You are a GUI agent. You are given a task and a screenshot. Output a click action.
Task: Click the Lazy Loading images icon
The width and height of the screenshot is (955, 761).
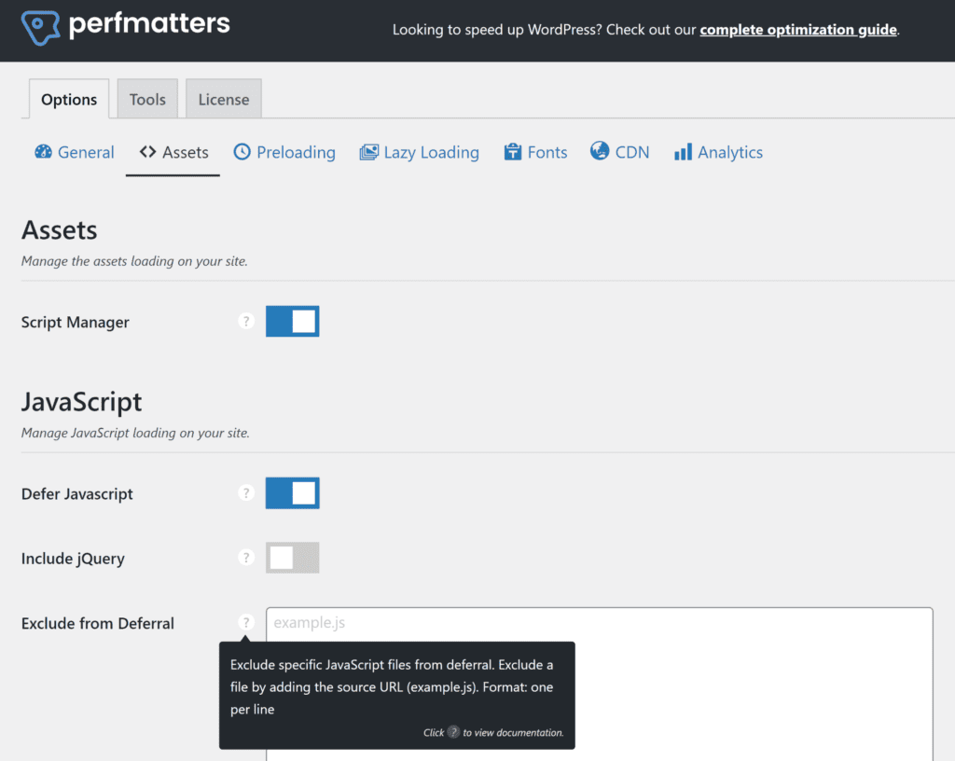click(368, 152)
